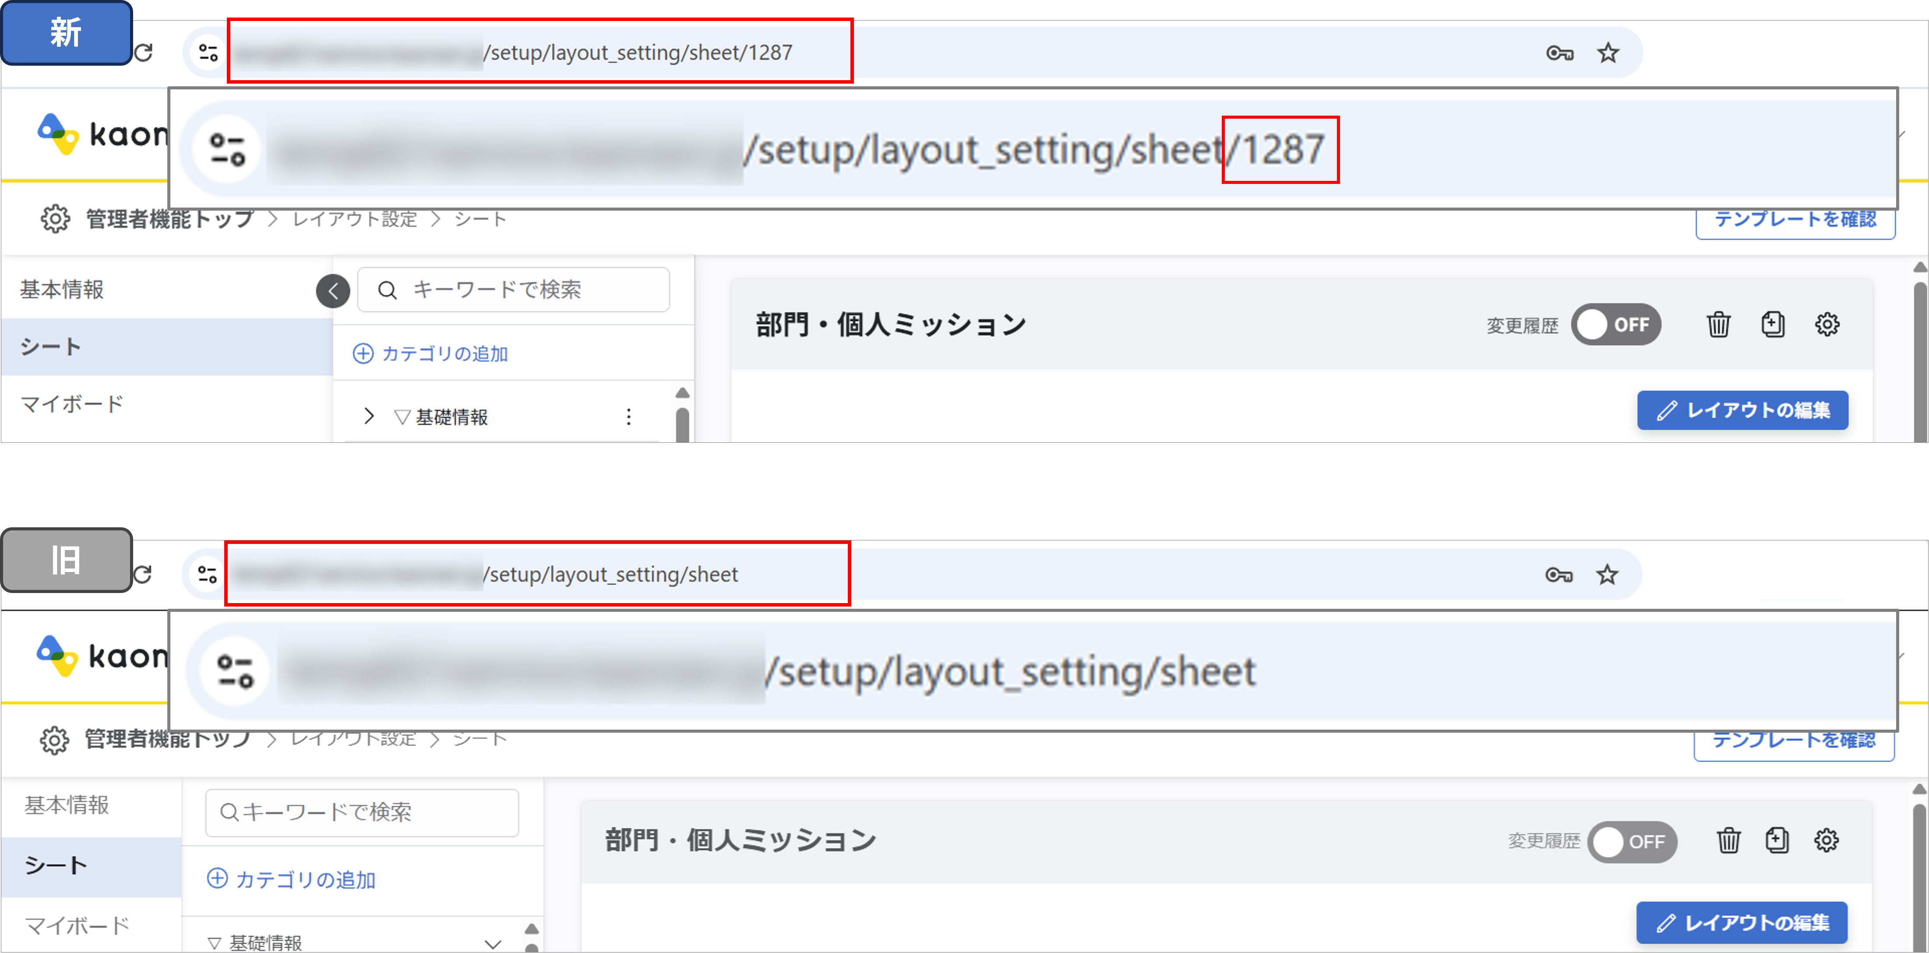Switch to the 基本情報 tab
Image resolution: width=1929 pixels, height=953 pixels.
62,289
